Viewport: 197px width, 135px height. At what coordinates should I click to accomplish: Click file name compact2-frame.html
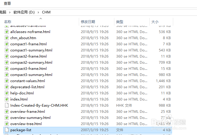pos(29,56)
